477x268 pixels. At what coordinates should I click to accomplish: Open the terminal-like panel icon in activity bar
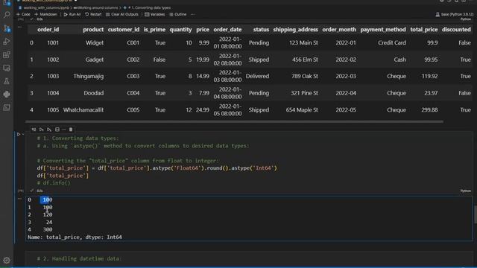tap(7, 108)
